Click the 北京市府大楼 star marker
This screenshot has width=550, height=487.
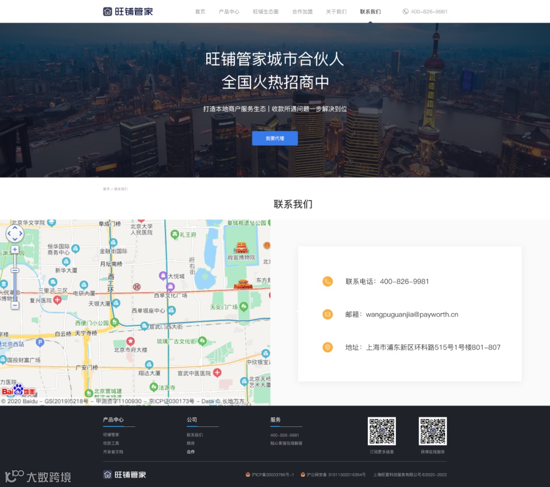point(130,341)
